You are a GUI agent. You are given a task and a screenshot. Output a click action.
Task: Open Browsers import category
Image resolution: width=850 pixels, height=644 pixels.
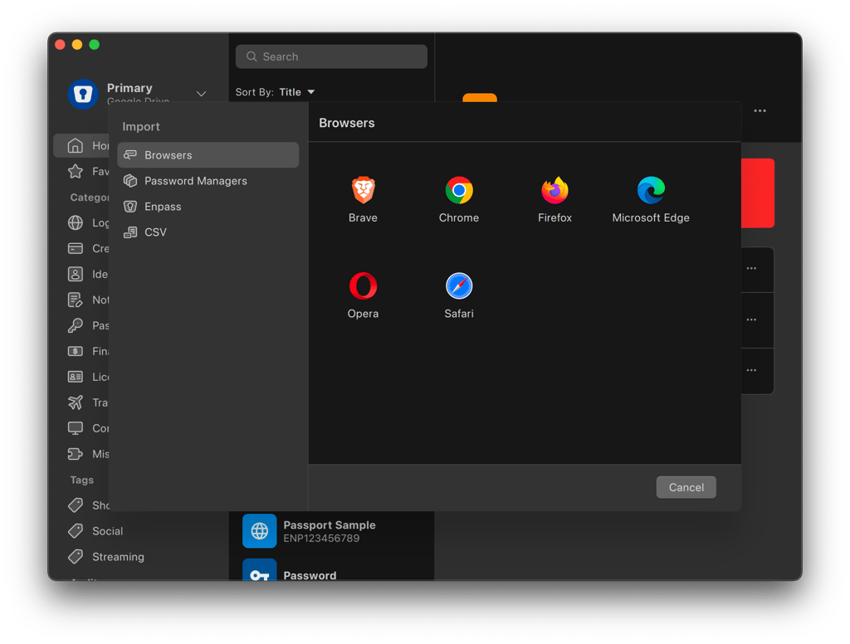click(208, 155)
